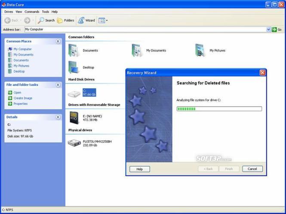
Task: Click the Back arrow toolbar icon
Action: [7, 21]
